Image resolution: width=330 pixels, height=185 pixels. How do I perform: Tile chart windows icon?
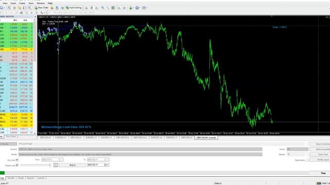tap(113, 8)
